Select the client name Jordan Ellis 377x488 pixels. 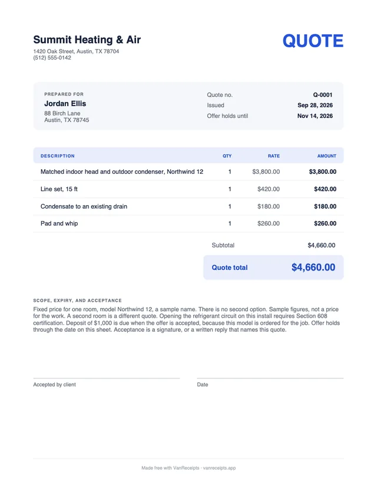pos(65,104)
